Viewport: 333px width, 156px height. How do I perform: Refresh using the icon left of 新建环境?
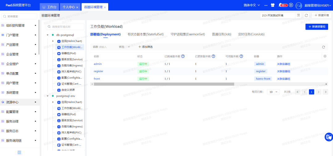point(306,15)
